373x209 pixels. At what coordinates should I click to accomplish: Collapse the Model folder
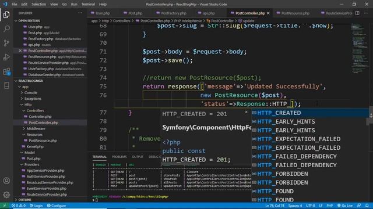(30, 153)
